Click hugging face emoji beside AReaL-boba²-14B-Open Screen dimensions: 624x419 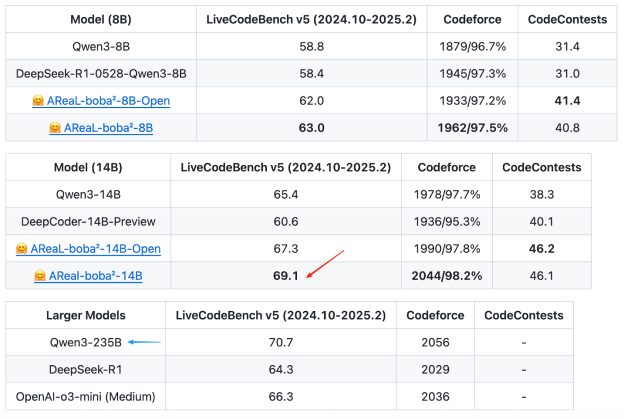coord(22,249)
